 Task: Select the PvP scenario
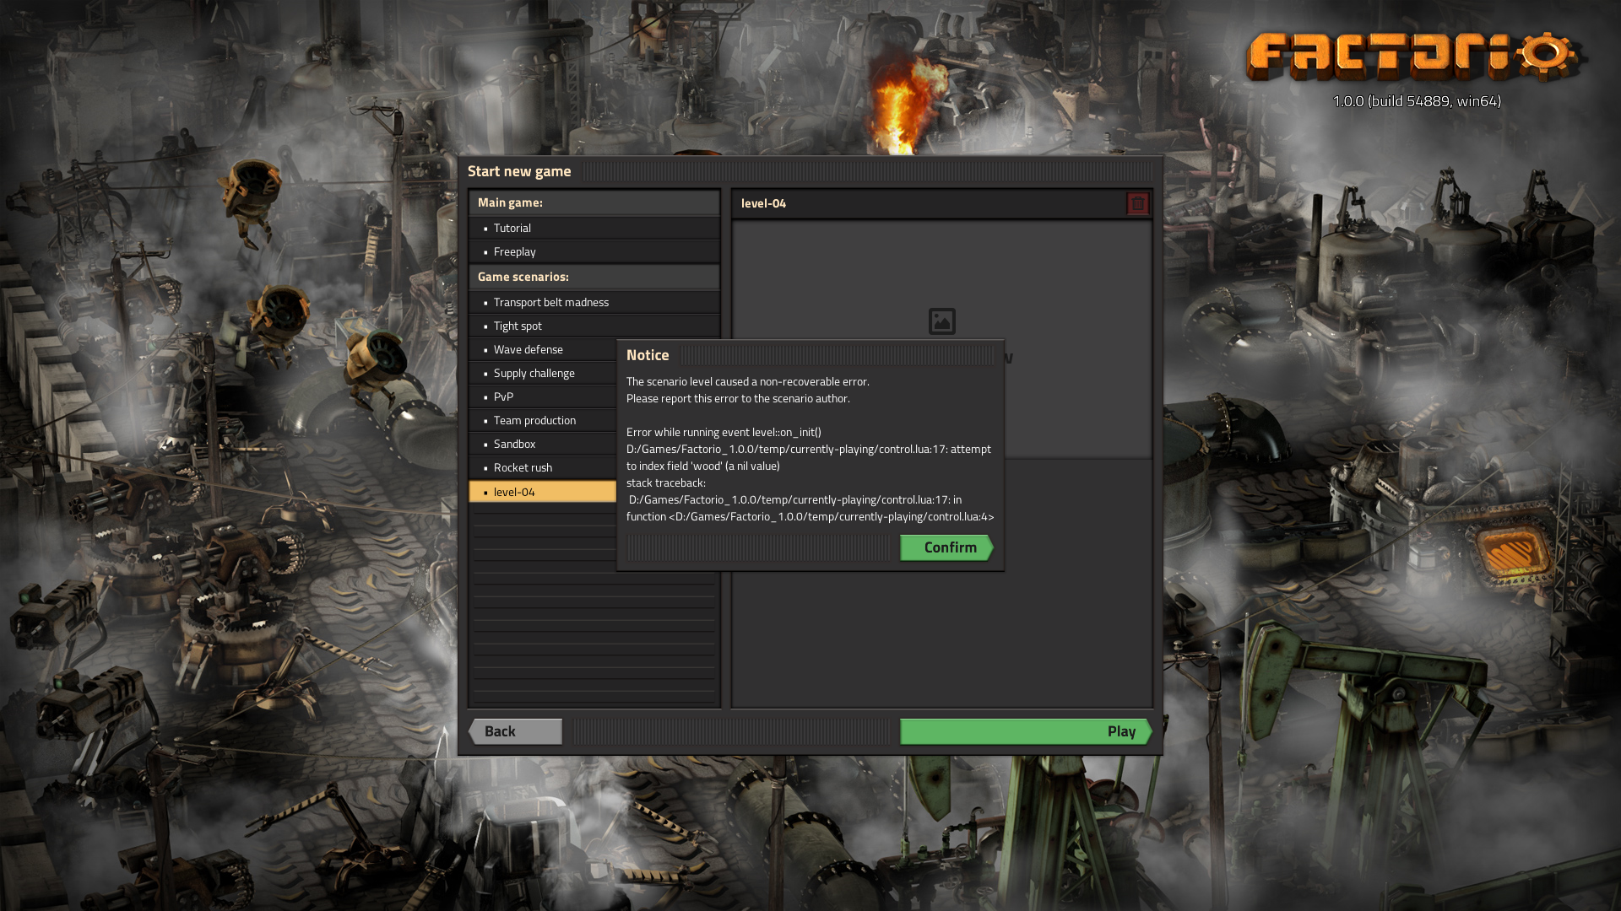click(x=543, y=396)
